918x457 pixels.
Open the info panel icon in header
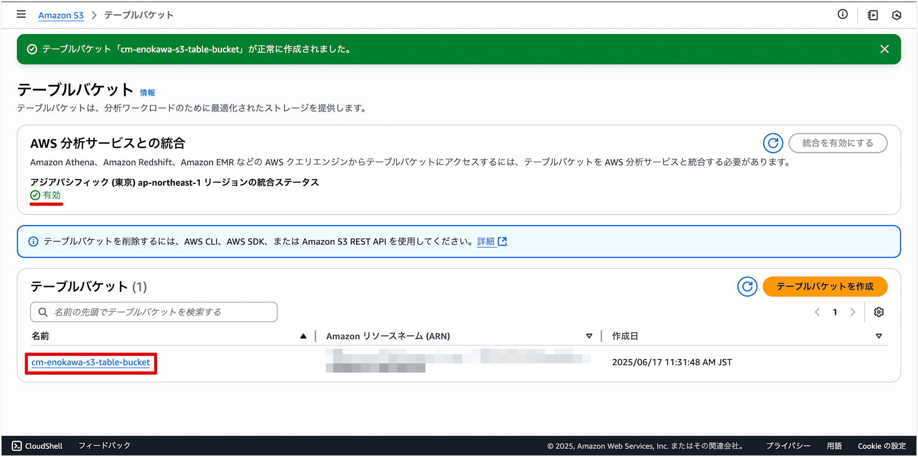pos(843,15)
